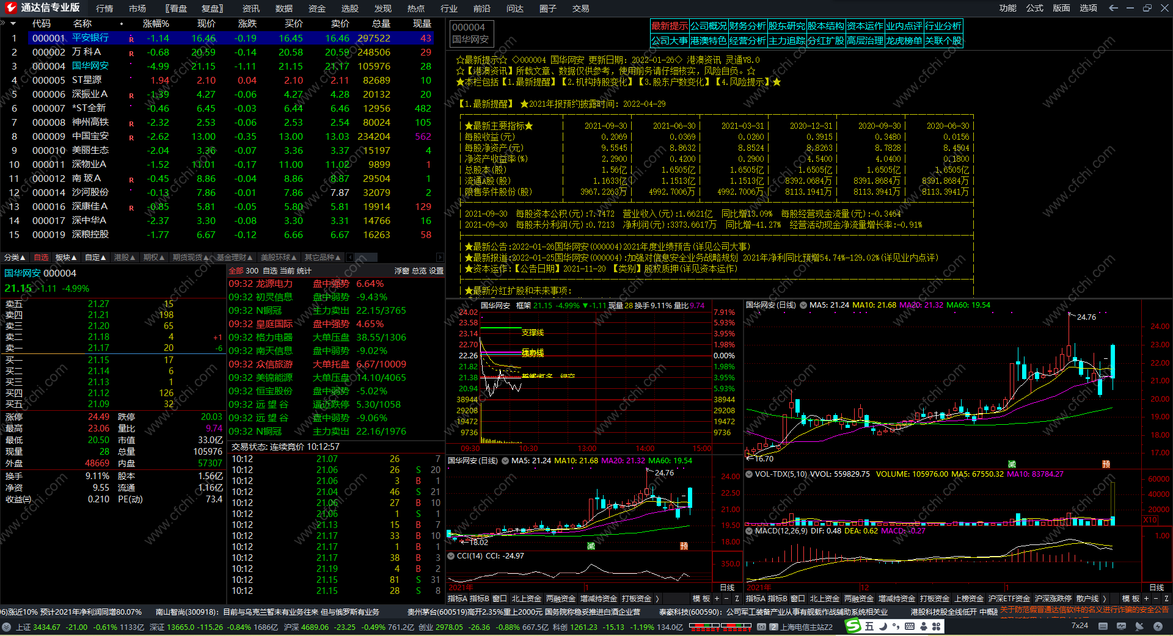Toggle Sogou 五 input mode icon
Image resolution: width=1173 pixels, height=636 pixels.
869,626
